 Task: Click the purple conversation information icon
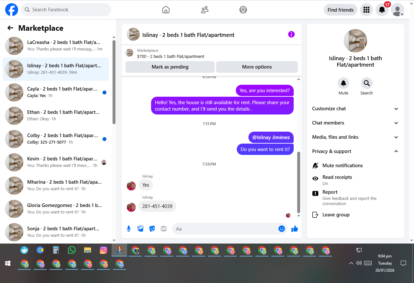[x=291, y=34]
